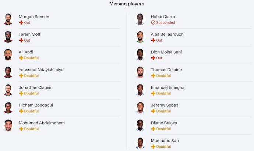Click the Terem Moffi name
This screenshot has height=151, width=254.
click(30, 34)
